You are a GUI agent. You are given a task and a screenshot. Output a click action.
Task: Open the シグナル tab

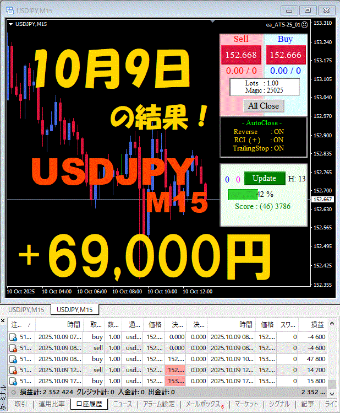coord(279,404)
